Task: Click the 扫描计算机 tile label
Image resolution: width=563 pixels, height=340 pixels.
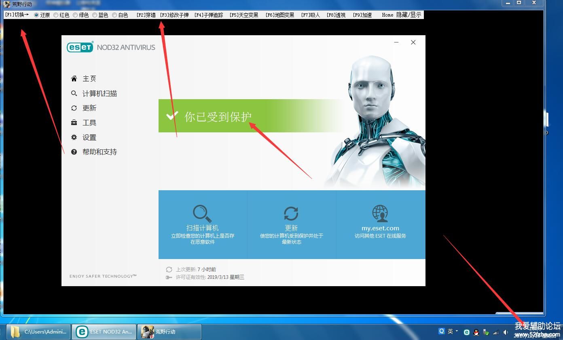Action: (x=202, y=228)
